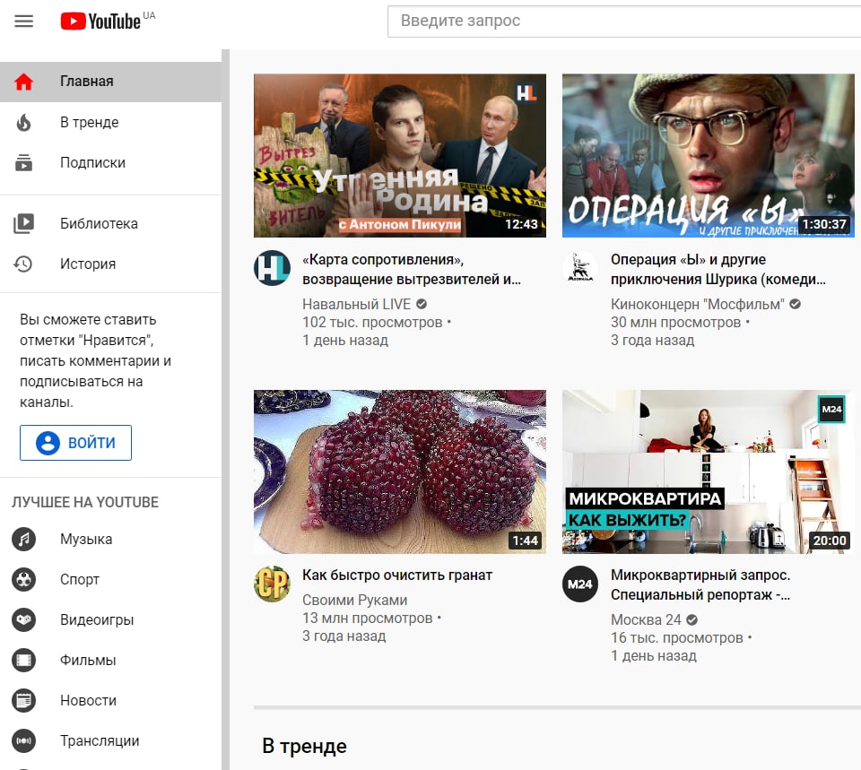Click the sidebar vertical scrollbar
This screenshot has width=861, height=770.
click(x=225, y=410)
